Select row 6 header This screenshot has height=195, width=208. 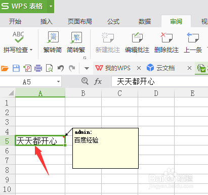[x=8, y=151]
